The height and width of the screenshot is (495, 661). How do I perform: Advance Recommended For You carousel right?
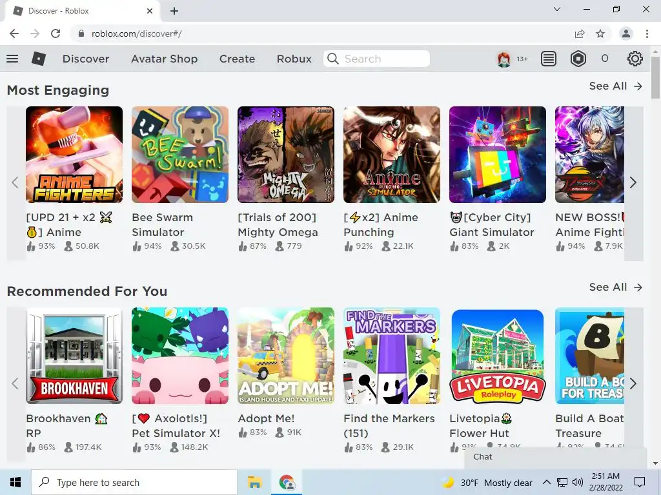633,383
